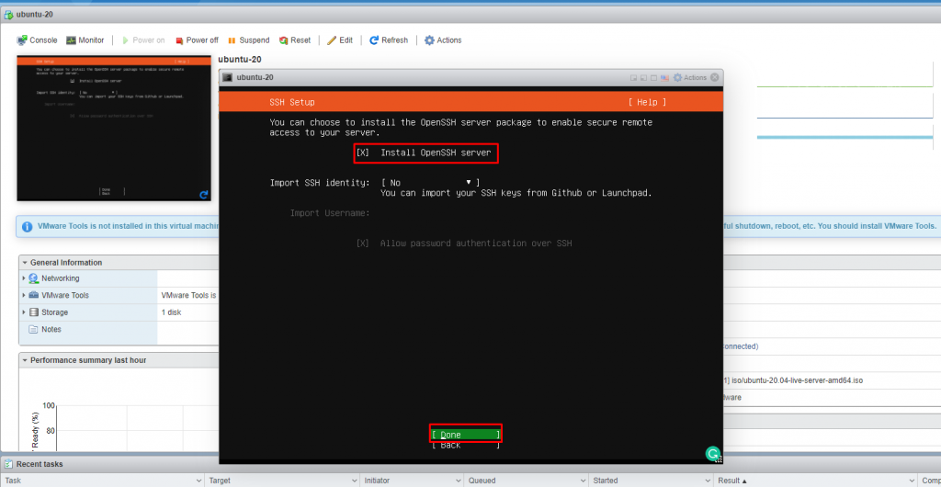This screenshot has width=941, height=487.
Task: Click the US flag keyboard layout icon
Action: 666,77
